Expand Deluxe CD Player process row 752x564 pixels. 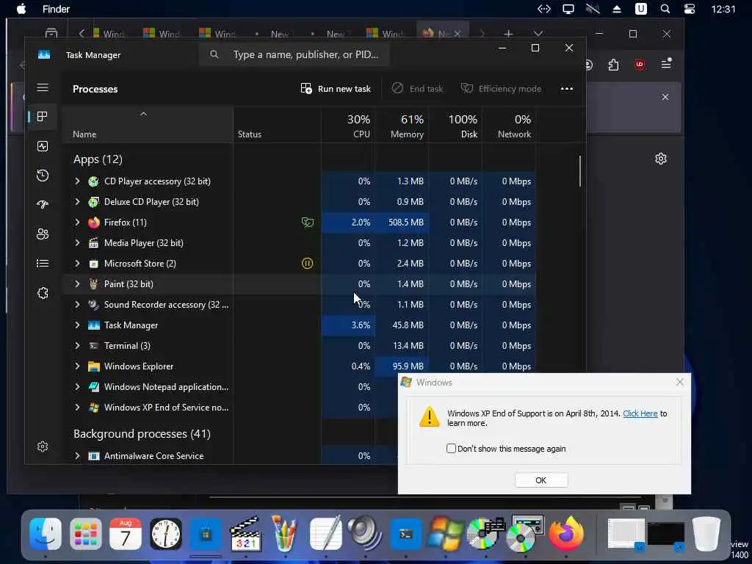point(77,201)
